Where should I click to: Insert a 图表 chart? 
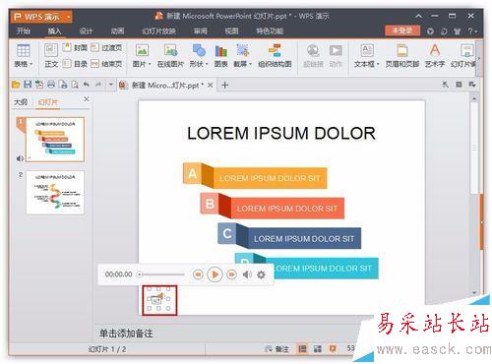click(221, 55)
